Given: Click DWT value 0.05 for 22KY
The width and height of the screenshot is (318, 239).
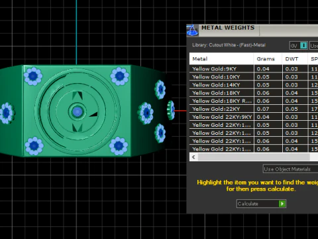Looking at the screenshot, I should tap(291, 109).
